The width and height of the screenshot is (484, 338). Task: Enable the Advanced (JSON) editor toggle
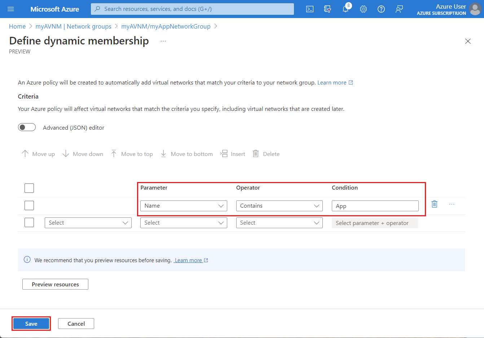pos(27,127)
